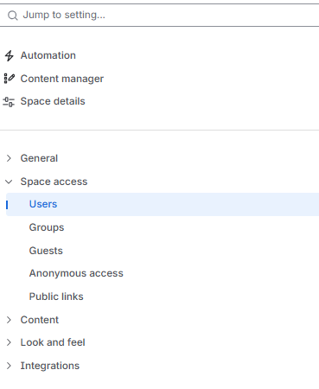Open the Public links page

pos(56,297)
